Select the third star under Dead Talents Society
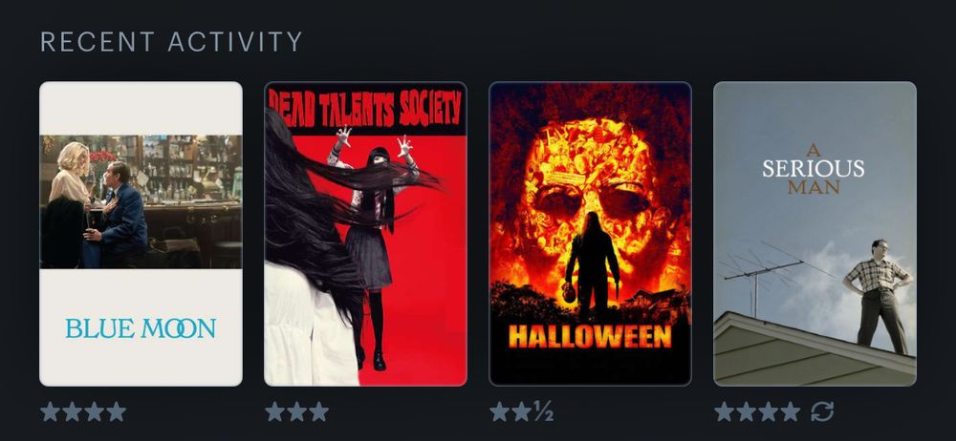Image resolution: width=956 pixels, height=441 pixels. [318, 411]
